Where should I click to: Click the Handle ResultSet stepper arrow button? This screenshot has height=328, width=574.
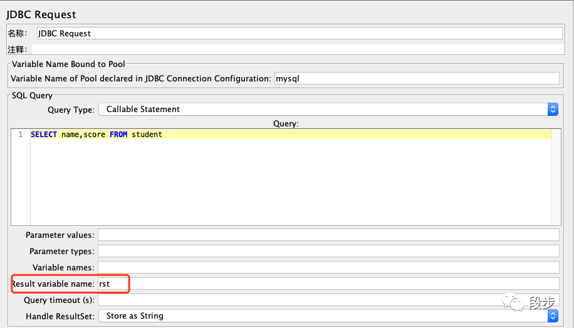pos(553,316)
